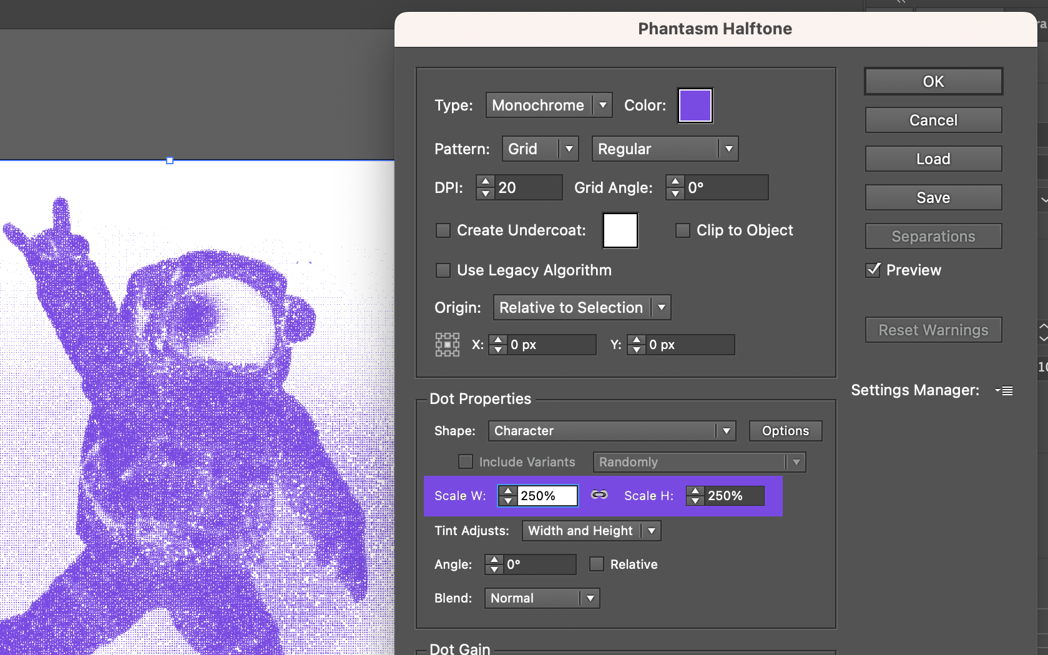Click the top selection handle on artboard
1048x655 pixels.
(170, 160)
